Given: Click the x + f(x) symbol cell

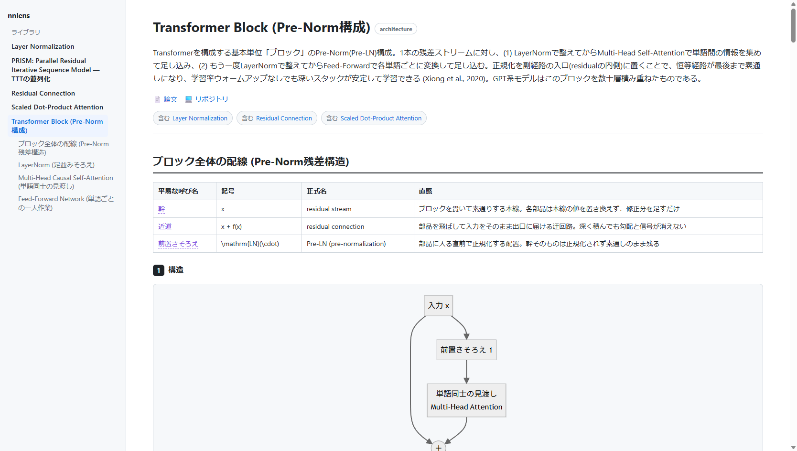Looking at the screenshot, I should coord(258,226).
